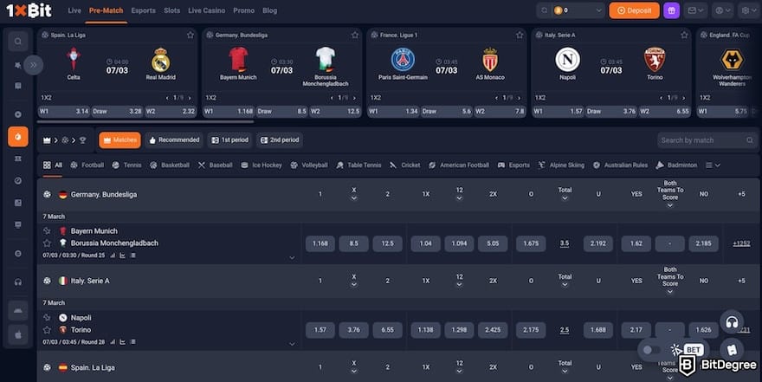Click the featured matches horizontal scrollbar
Image resolution: width=762 pixels, height=382 pixels.
tap(146, 121)
